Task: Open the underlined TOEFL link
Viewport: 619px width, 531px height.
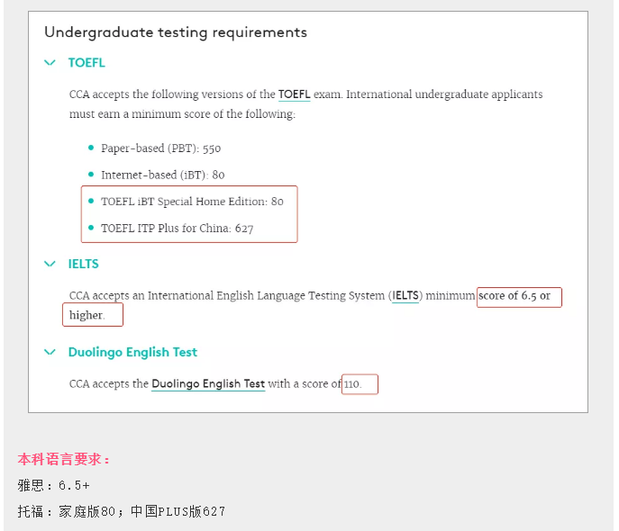Action: click(294, 94)
